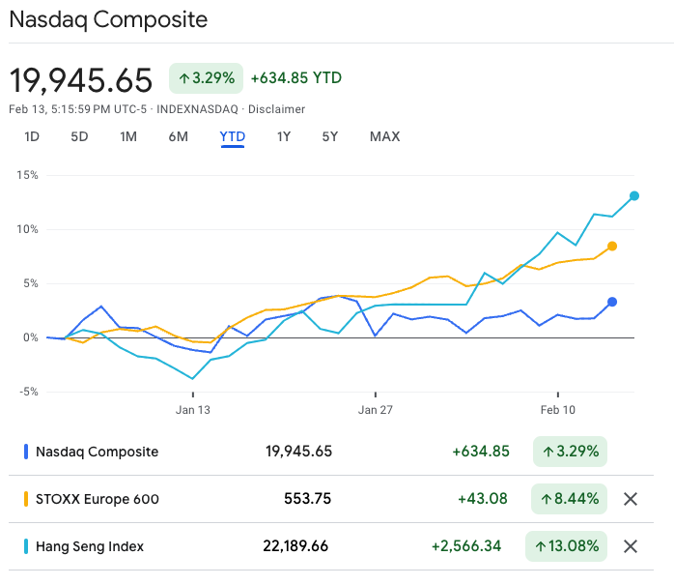
Task: Show the 1Y chart range
Action: point(283,136)
